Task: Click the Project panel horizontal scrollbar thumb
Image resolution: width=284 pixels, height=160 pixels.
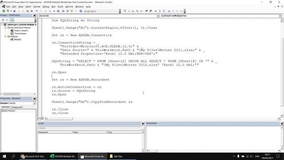Action: [12, 94]
